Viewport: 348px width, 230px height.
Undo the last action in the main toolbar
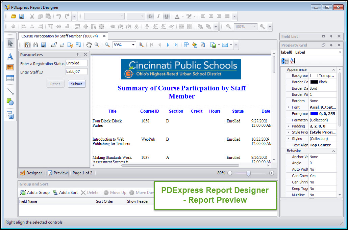point(58,16)
